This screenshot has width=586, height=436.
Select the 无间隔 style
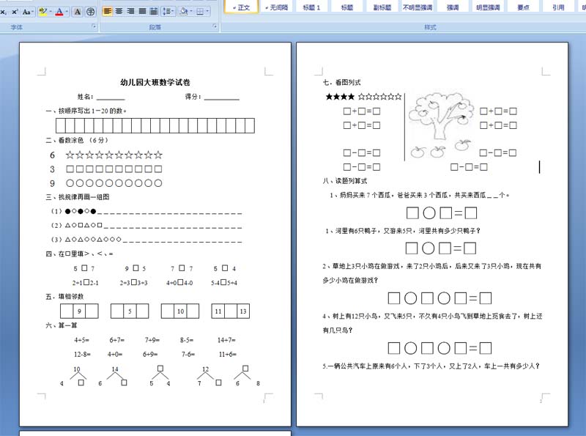point(277,7)
